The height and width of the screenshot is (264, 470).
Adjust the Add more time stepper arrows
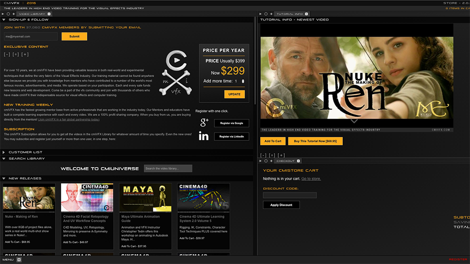click(243, 81)
